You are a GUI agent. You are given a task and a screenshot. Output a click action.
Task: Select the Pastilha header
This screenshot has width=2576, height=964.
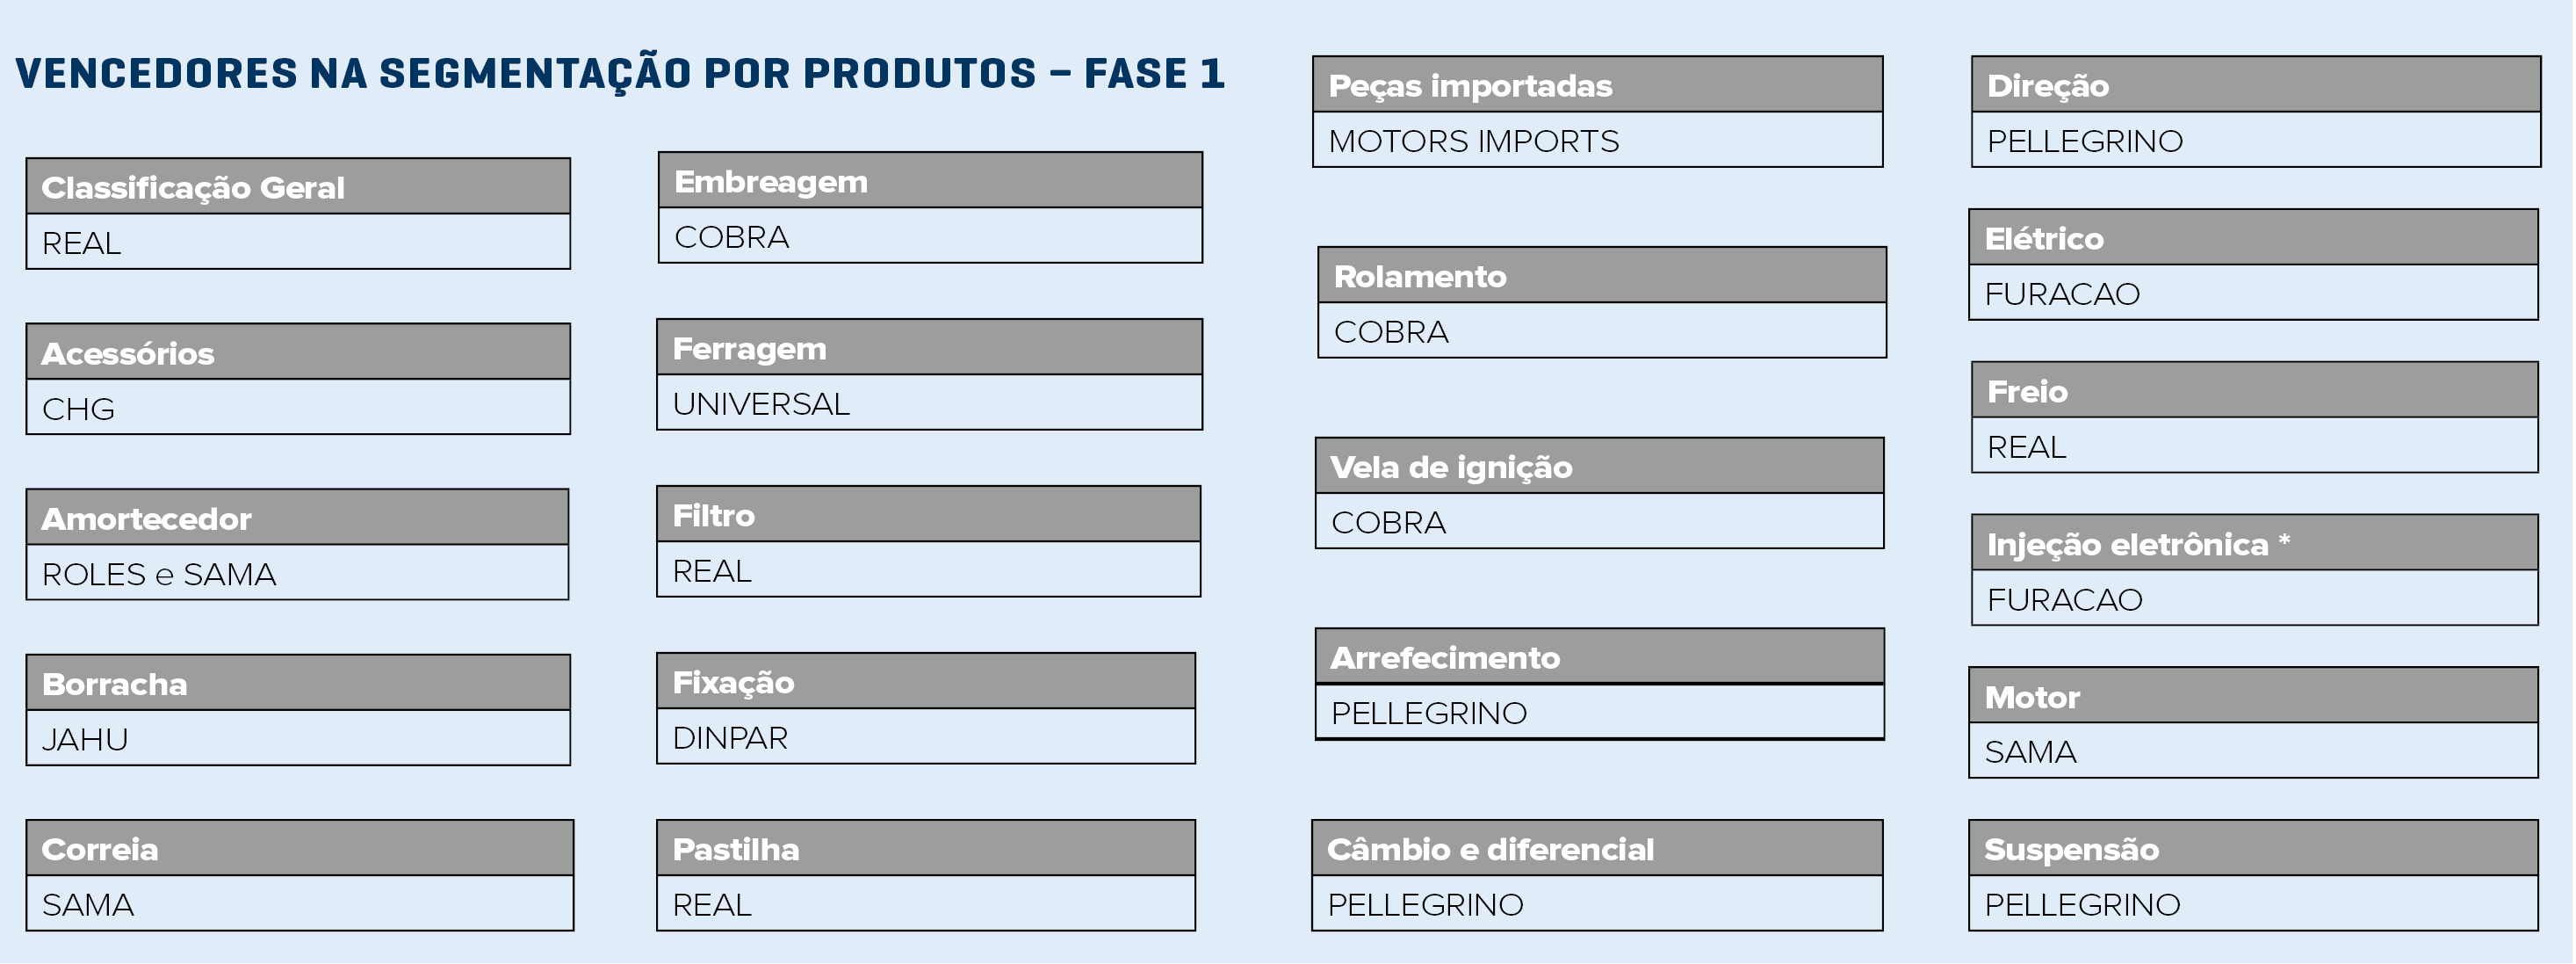coord(925,849)
